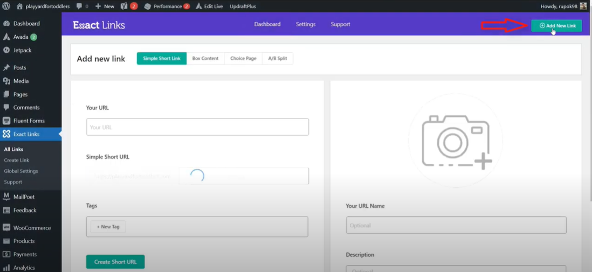The height and width of the screenshot is (272, 592).
Task: Click the MailPoet icon in sidebar
Action: point(6,197)
